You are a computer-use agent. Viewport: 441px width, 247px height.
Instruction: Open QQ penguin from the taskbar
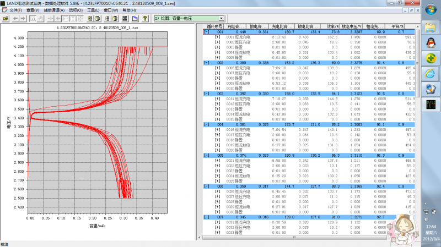(431, 42)
